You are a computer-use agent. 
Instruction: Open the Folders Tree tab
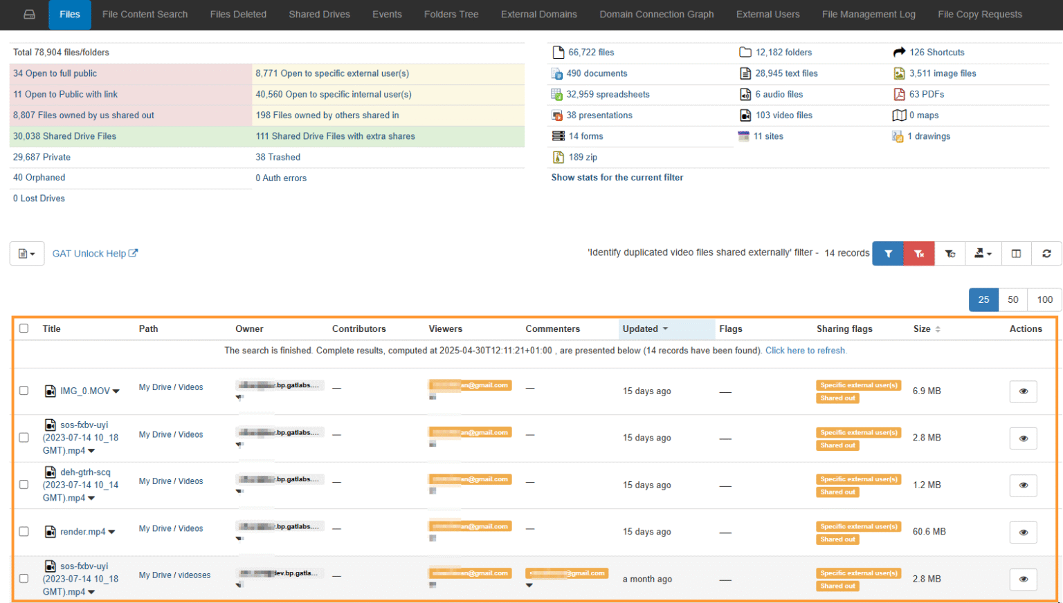pyautogui.click(x=451, y=15)
